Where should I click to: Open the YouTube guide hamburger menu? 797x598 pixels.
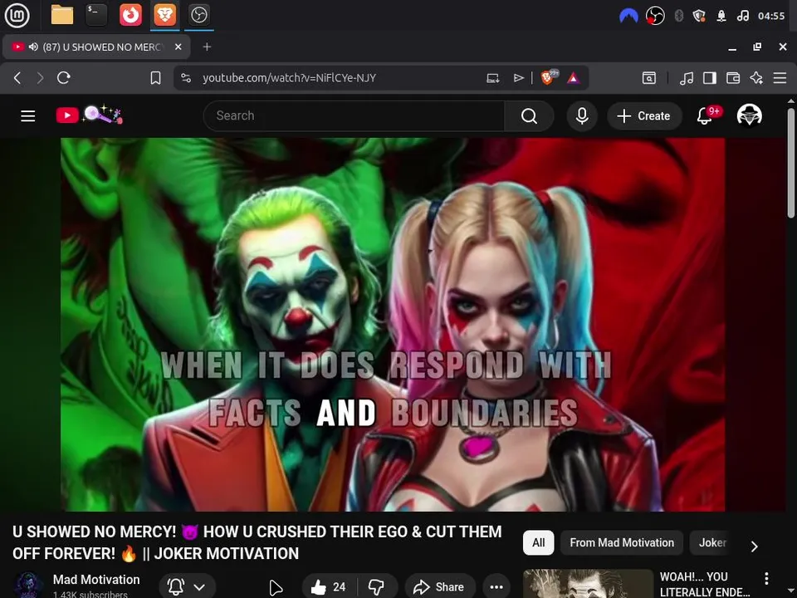28,116
